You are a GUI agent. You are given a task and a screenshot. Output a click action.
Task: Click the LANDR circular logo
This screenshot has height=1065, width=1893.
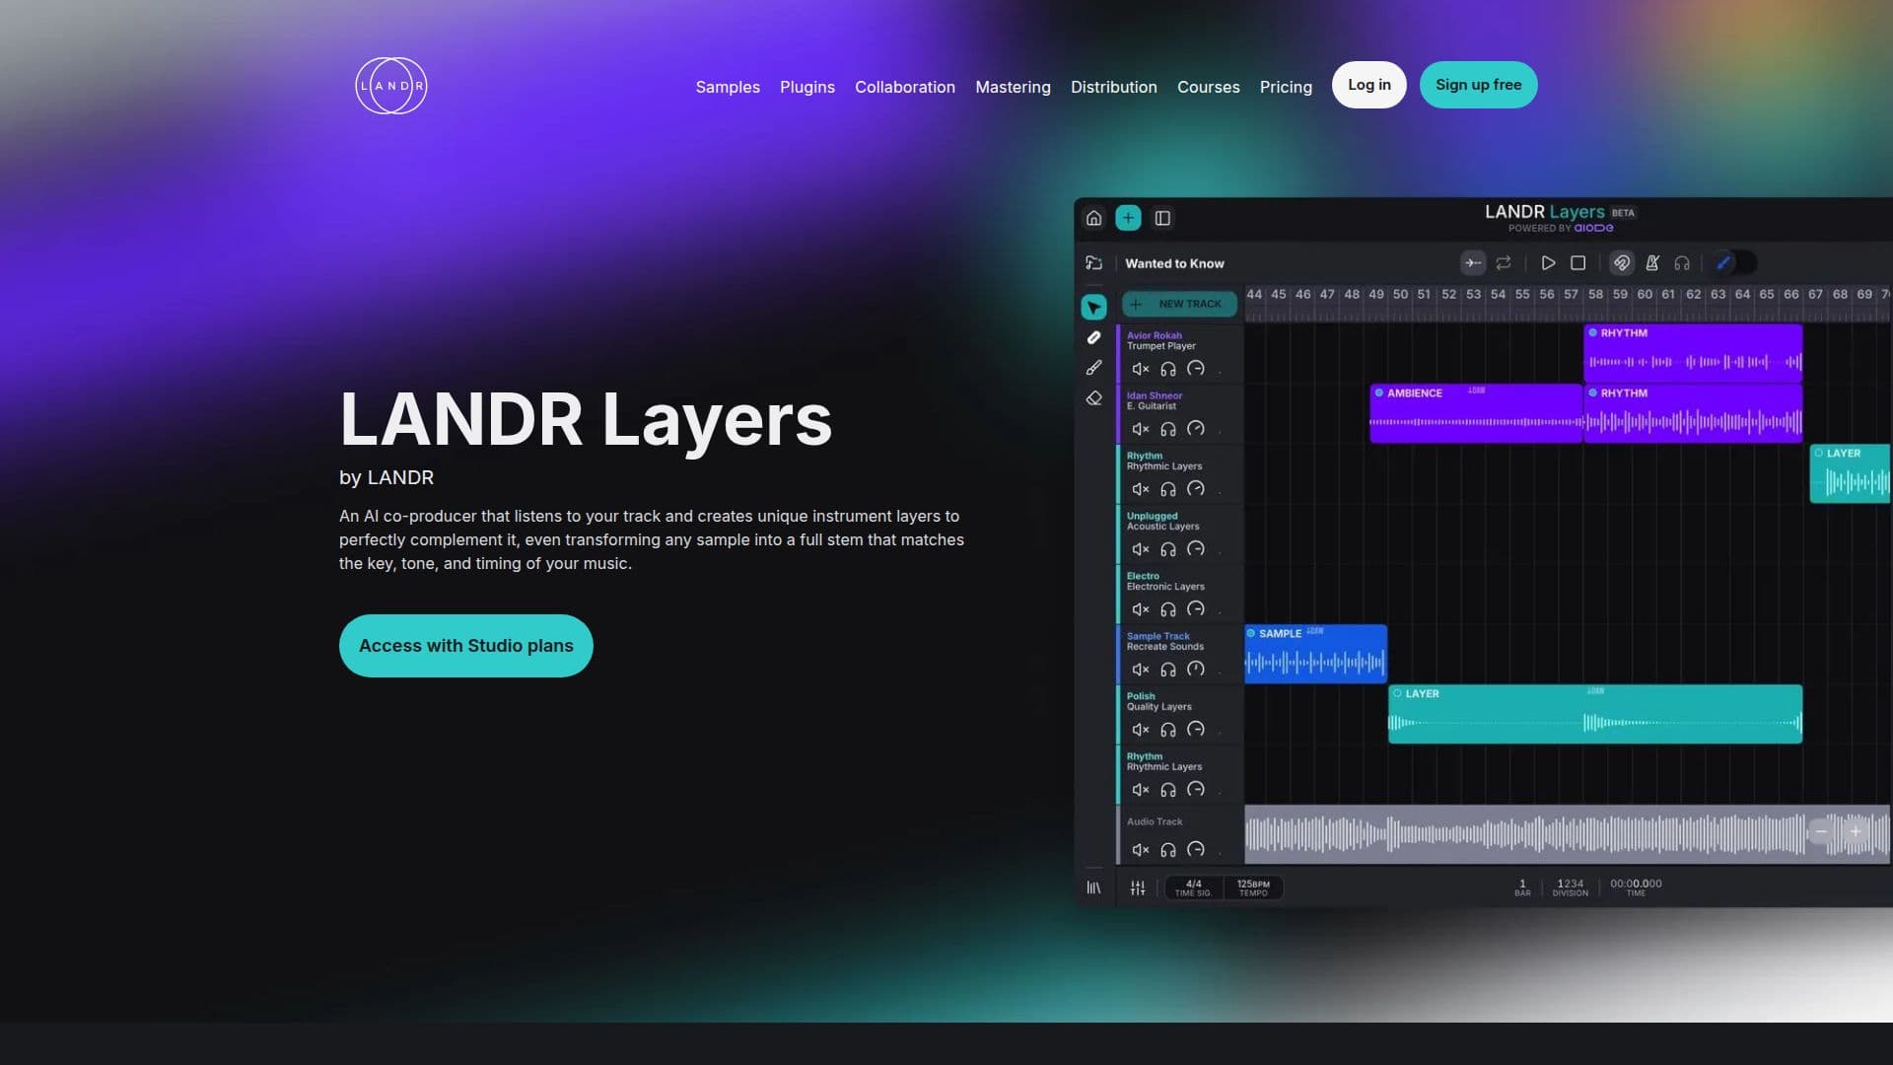point(390,86)
